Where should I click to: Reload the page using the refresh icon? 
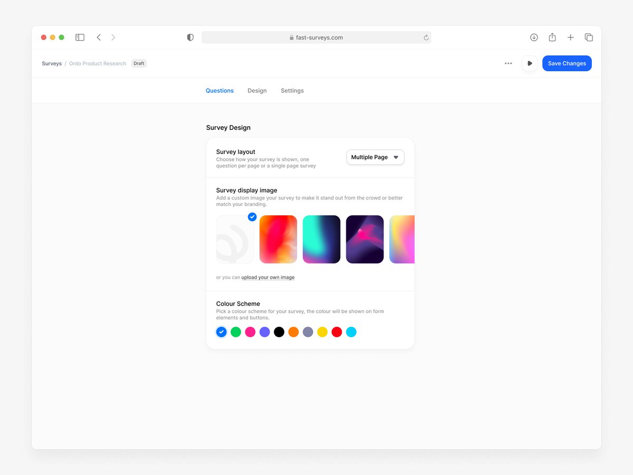click(x=426, y=37)
